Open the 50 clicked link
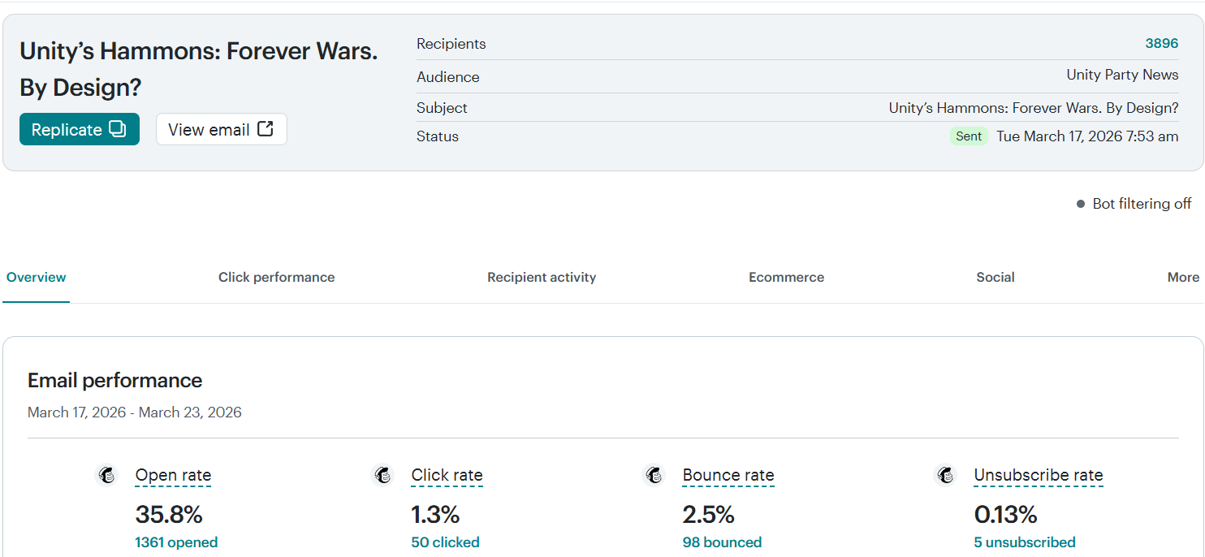 pos(445,542)
